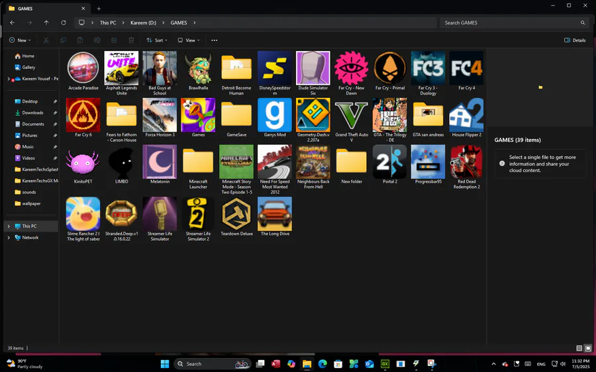Image resolution: width=596 pixels, height=372 pixels.
Task: Select the Brawlhalla icon
Action: (x=198, y=68)
